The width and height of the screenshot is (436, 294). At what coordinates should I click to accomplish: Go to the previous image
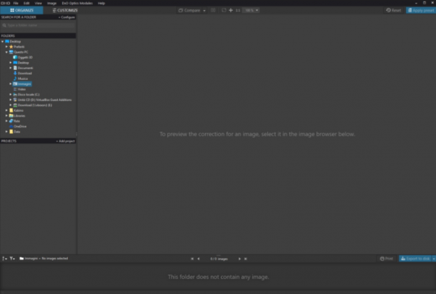pos(199,258)
